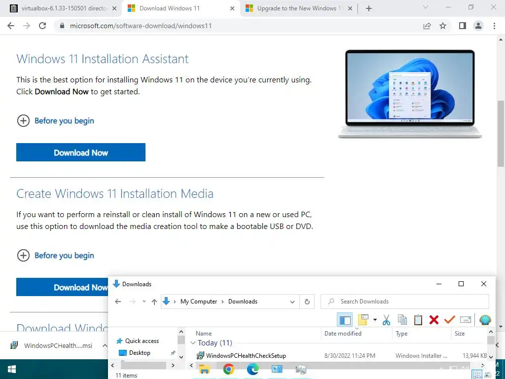Open Classic Shell settings shell icon
505x379 pixels.
click(485, 320)
